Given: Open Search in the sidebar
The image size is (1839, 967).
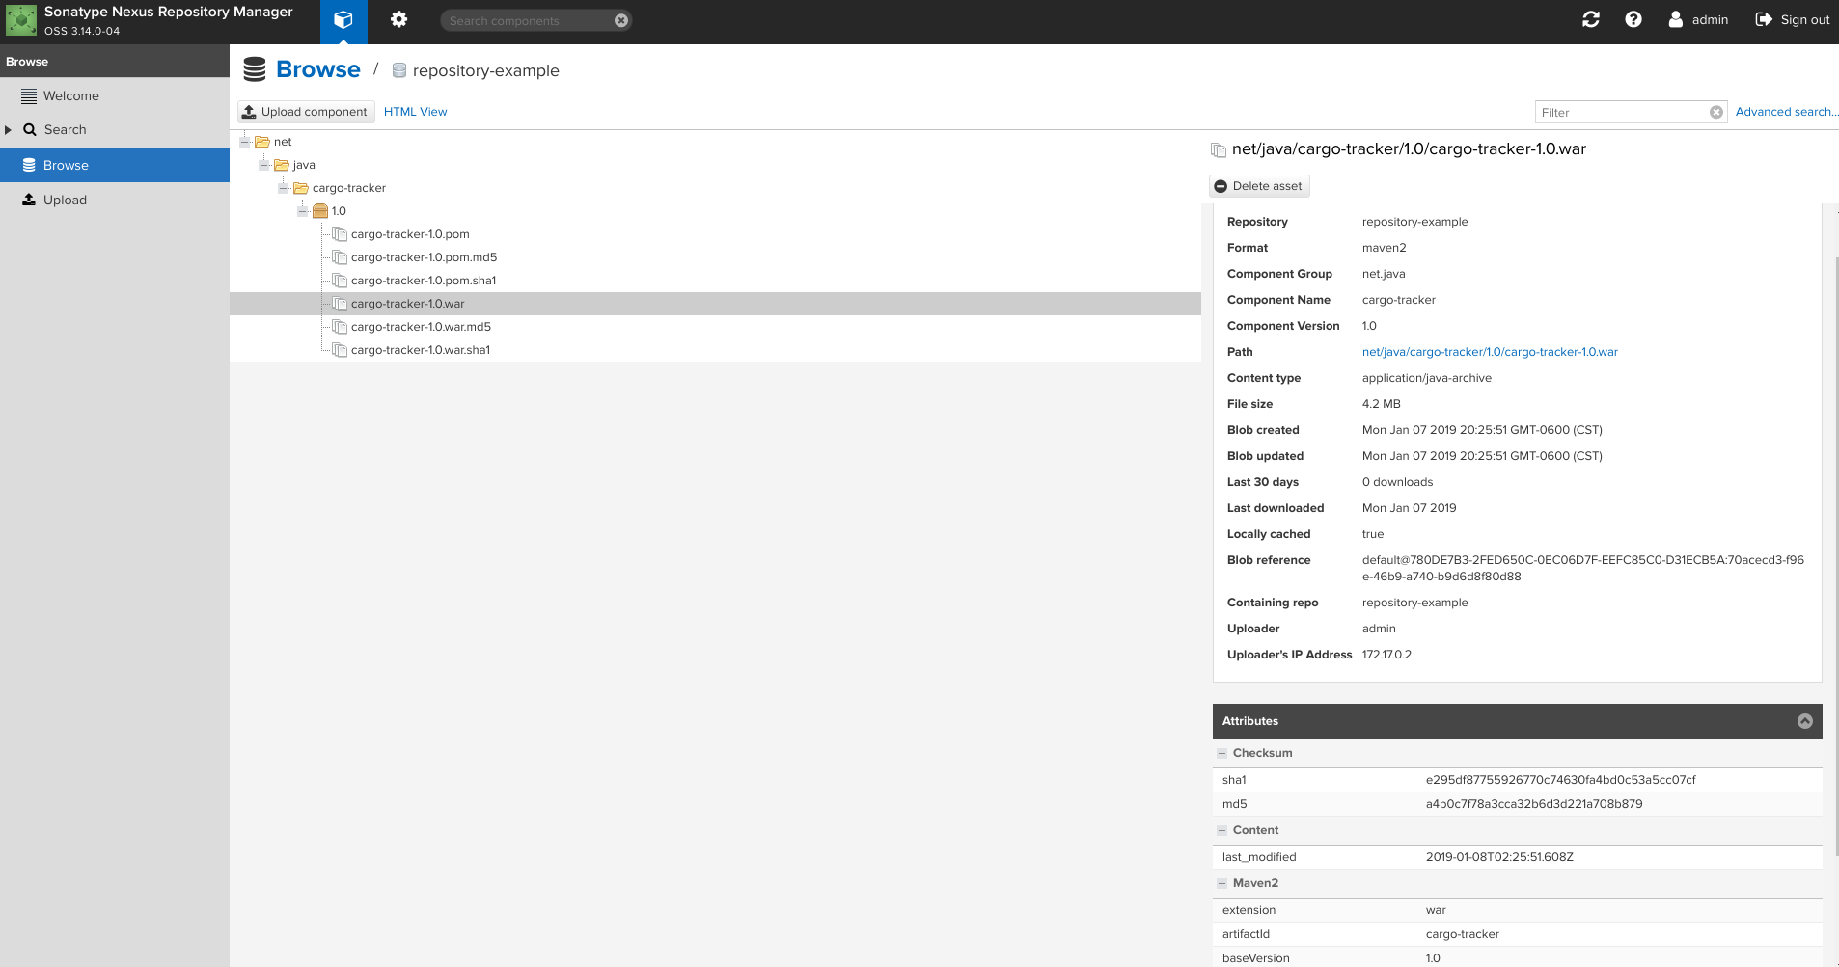Looking at the screenshot, I should pyautogui.click(x=115, y=129).
